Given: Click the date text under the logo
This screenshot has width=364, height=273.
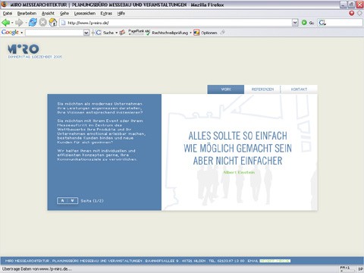Looking at the screenshot, I should click(x=35, y=57).
